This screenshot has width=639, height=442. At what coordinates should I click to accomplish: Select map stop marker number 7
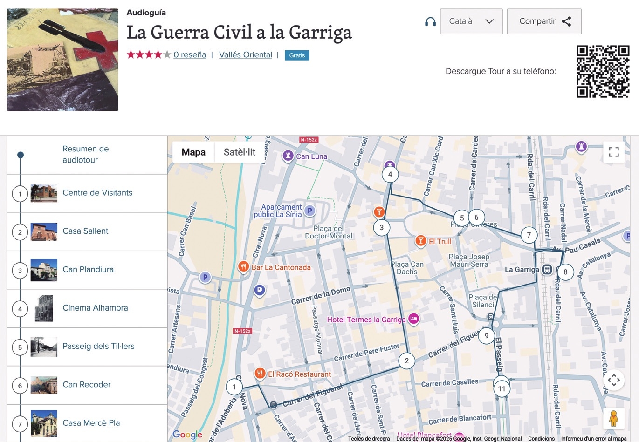[x=529, y=235]
